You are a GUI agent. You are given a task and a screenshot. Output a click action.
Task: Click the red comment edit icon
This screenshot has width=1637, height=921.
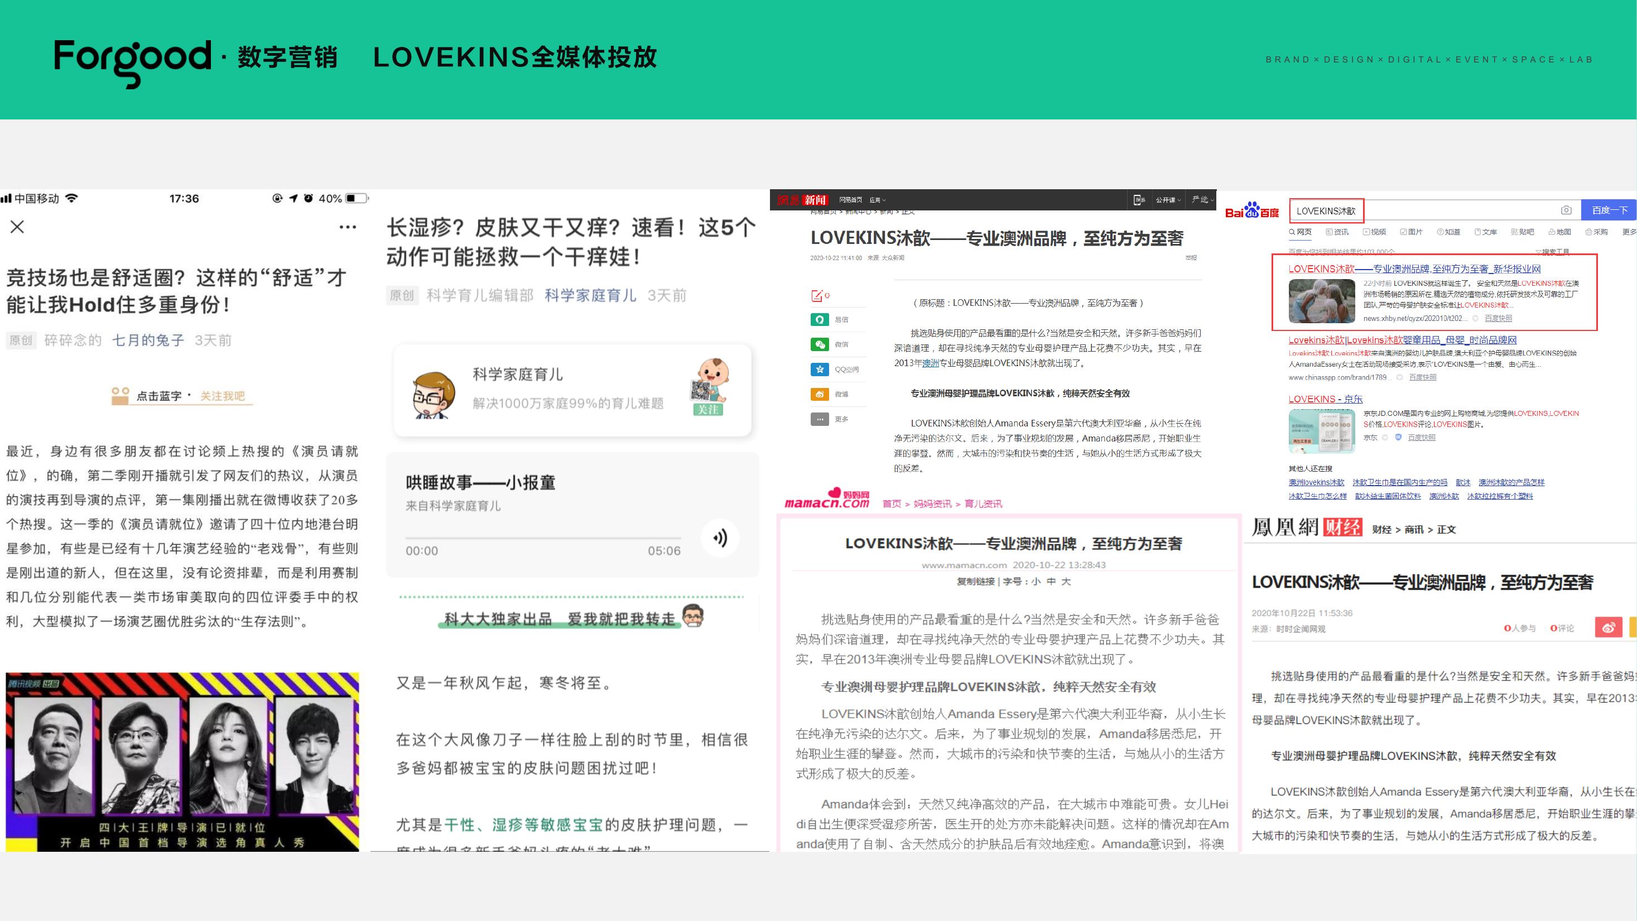817,296
